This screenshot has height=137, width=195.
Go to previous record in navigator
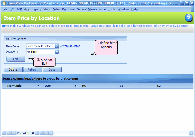(x=14, y=133)
